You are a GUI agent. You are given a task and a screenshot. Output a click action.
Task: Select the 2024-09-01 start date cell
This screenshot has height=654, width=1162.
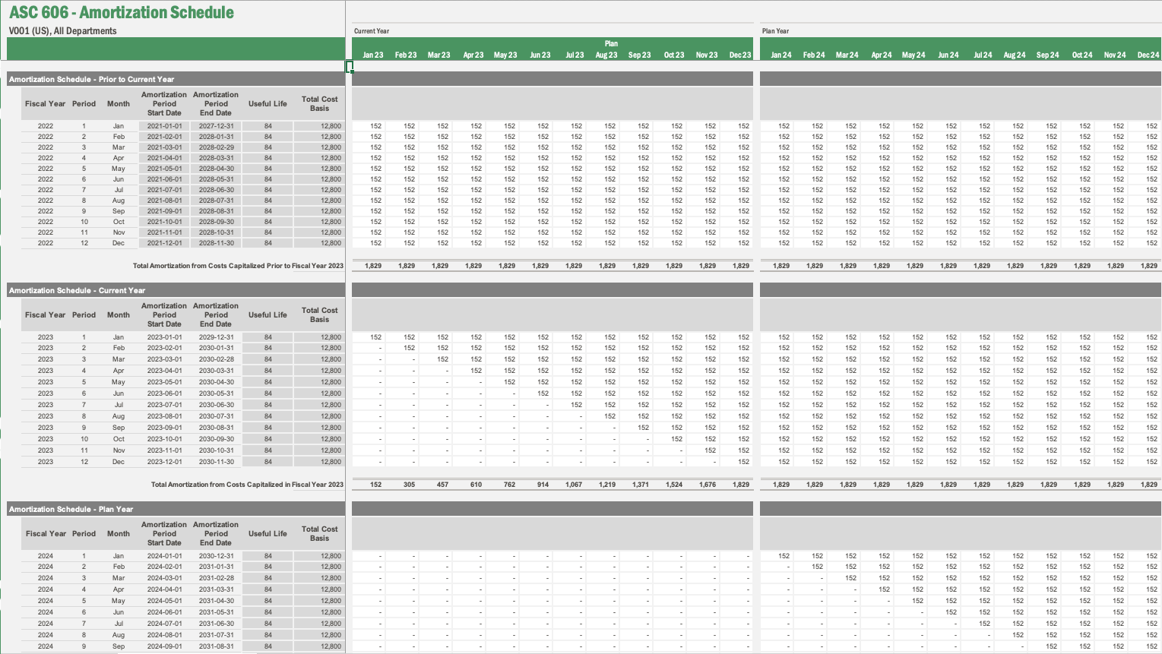164,646
